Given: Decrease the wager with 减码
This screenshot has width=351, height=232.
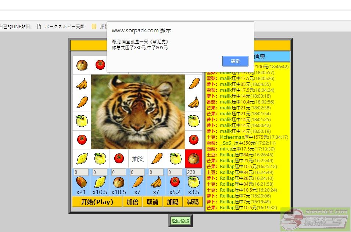Looking at the screenshot, I should [193, 202].
